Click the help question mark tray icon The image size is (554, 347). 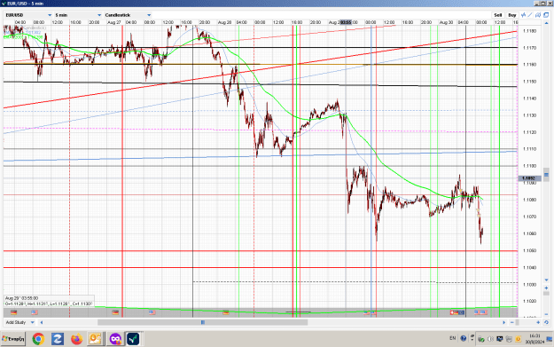pos(464,338)
